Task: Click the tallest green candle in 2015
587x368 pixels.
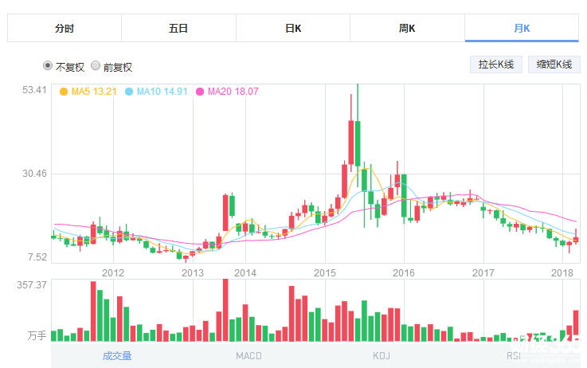Action: pos(358,143)
